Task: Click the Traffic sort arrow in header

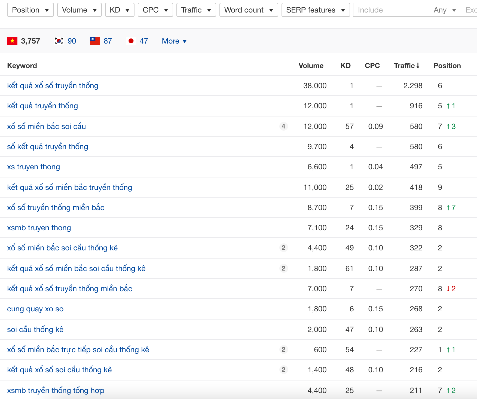Action: (418, 66)
